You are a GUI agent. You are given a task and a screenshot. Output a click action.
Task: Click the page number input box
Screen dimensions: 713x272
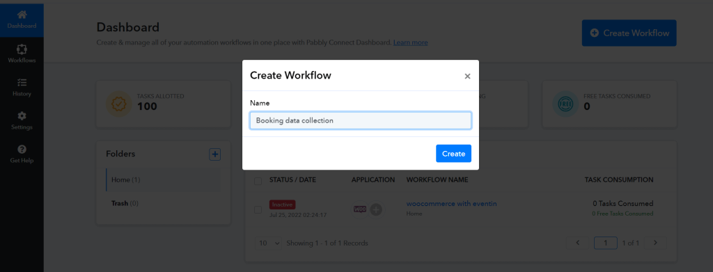tap(606, 243)
